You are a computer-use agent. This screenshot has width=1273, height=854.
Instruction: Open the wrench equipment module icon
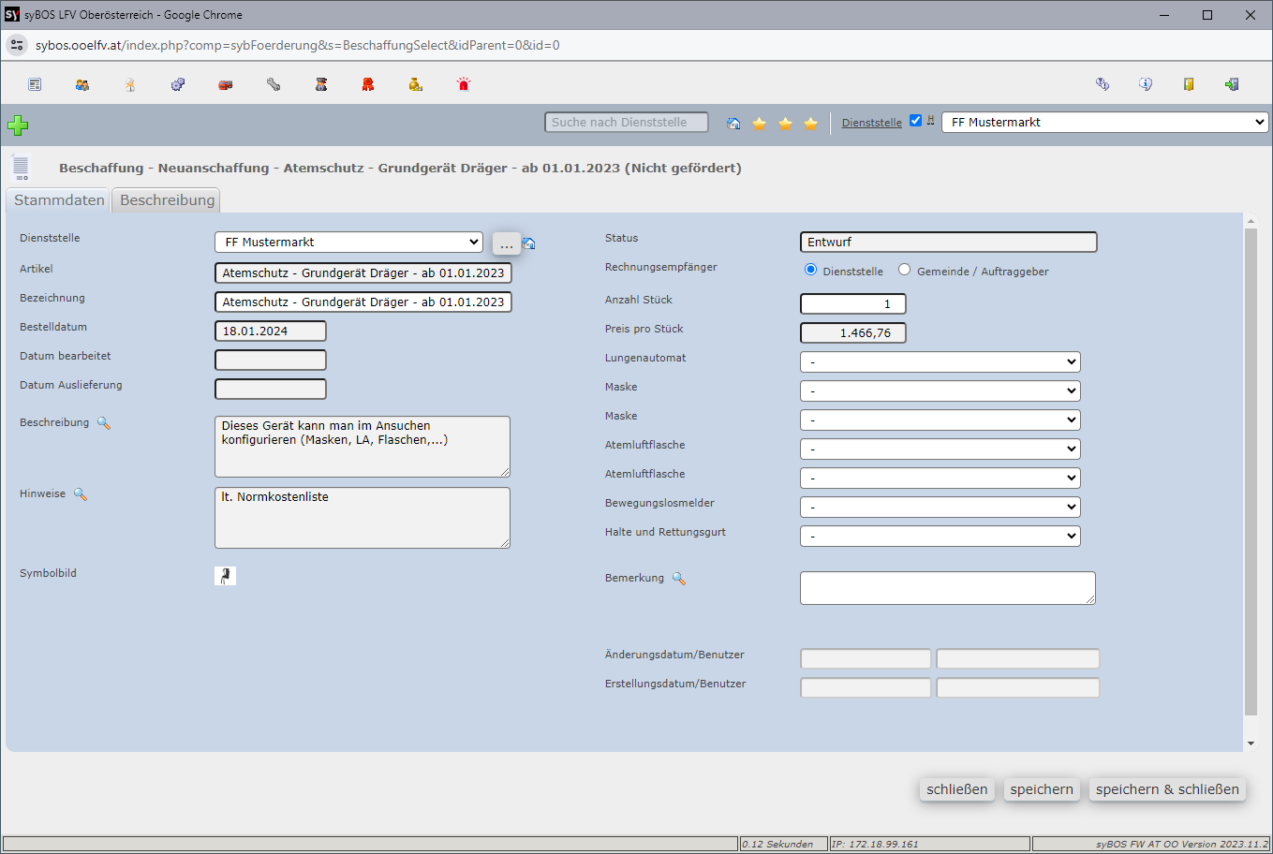point(274,85)
